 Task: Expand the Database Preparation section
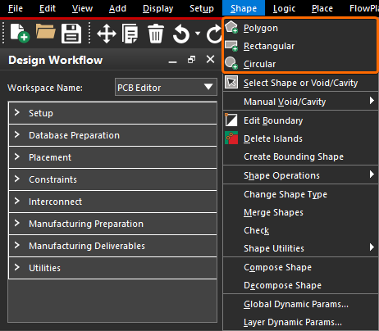tap(112, 135)
